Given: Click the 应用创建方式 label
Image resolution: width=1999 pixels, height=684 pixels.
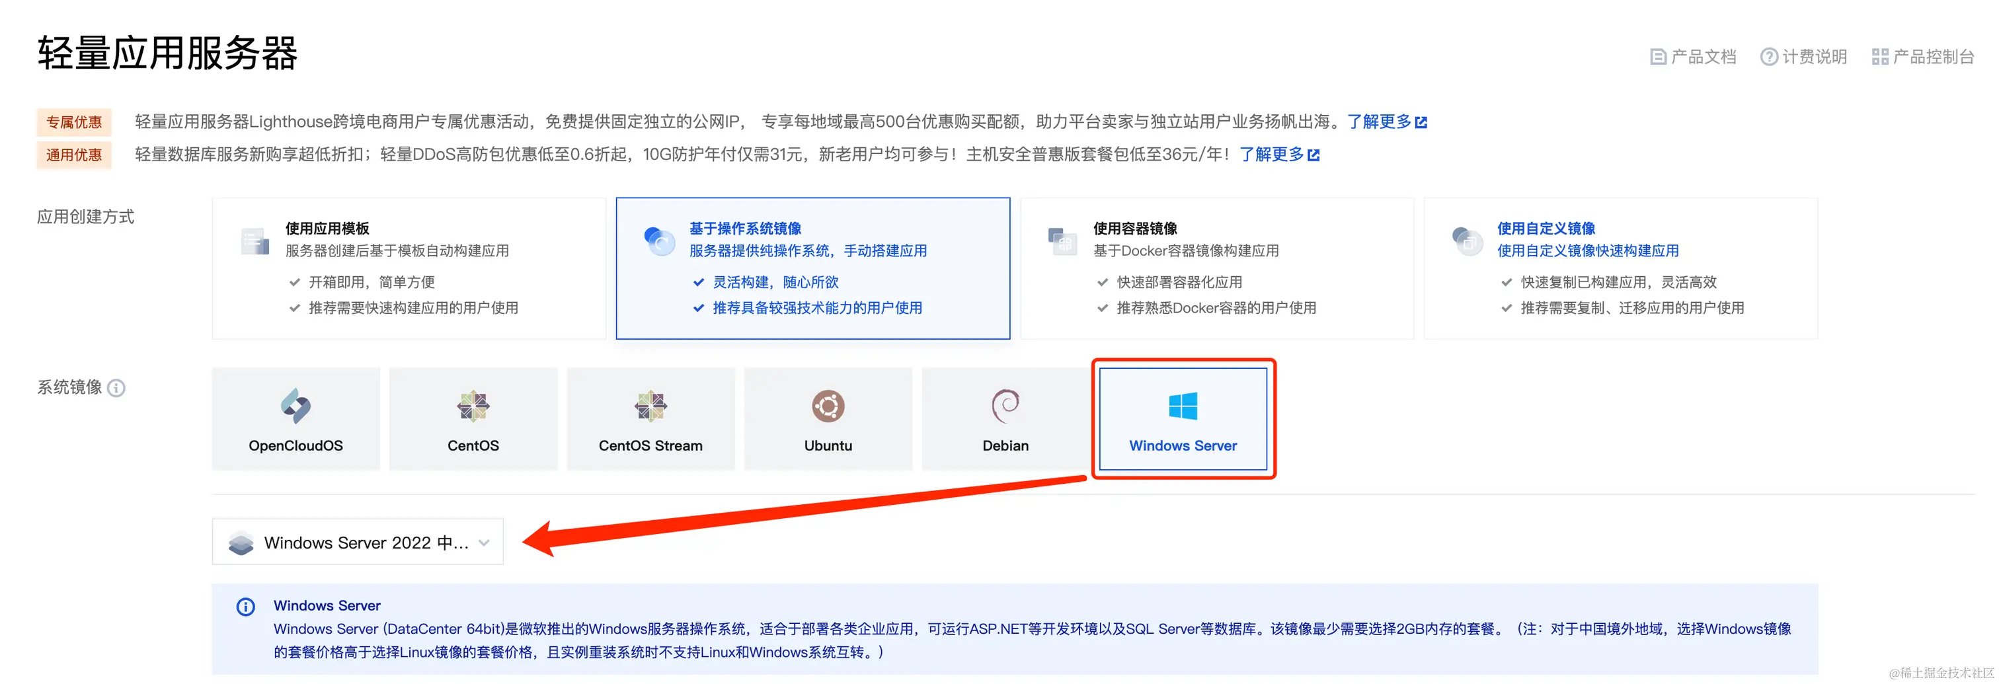Looking at the screenshot, I should tap(85, 216).
